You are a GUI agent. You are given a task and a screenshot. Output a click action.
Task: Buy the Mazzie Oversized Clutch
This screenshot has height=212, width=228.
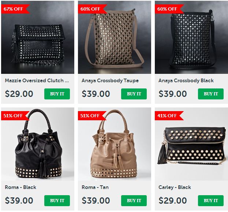pos(57,94)
